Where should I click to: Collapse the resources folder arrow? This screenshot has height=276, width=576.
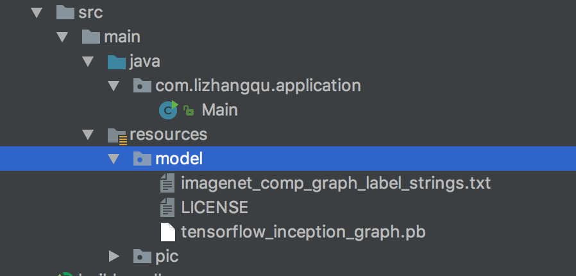[88, 135]
